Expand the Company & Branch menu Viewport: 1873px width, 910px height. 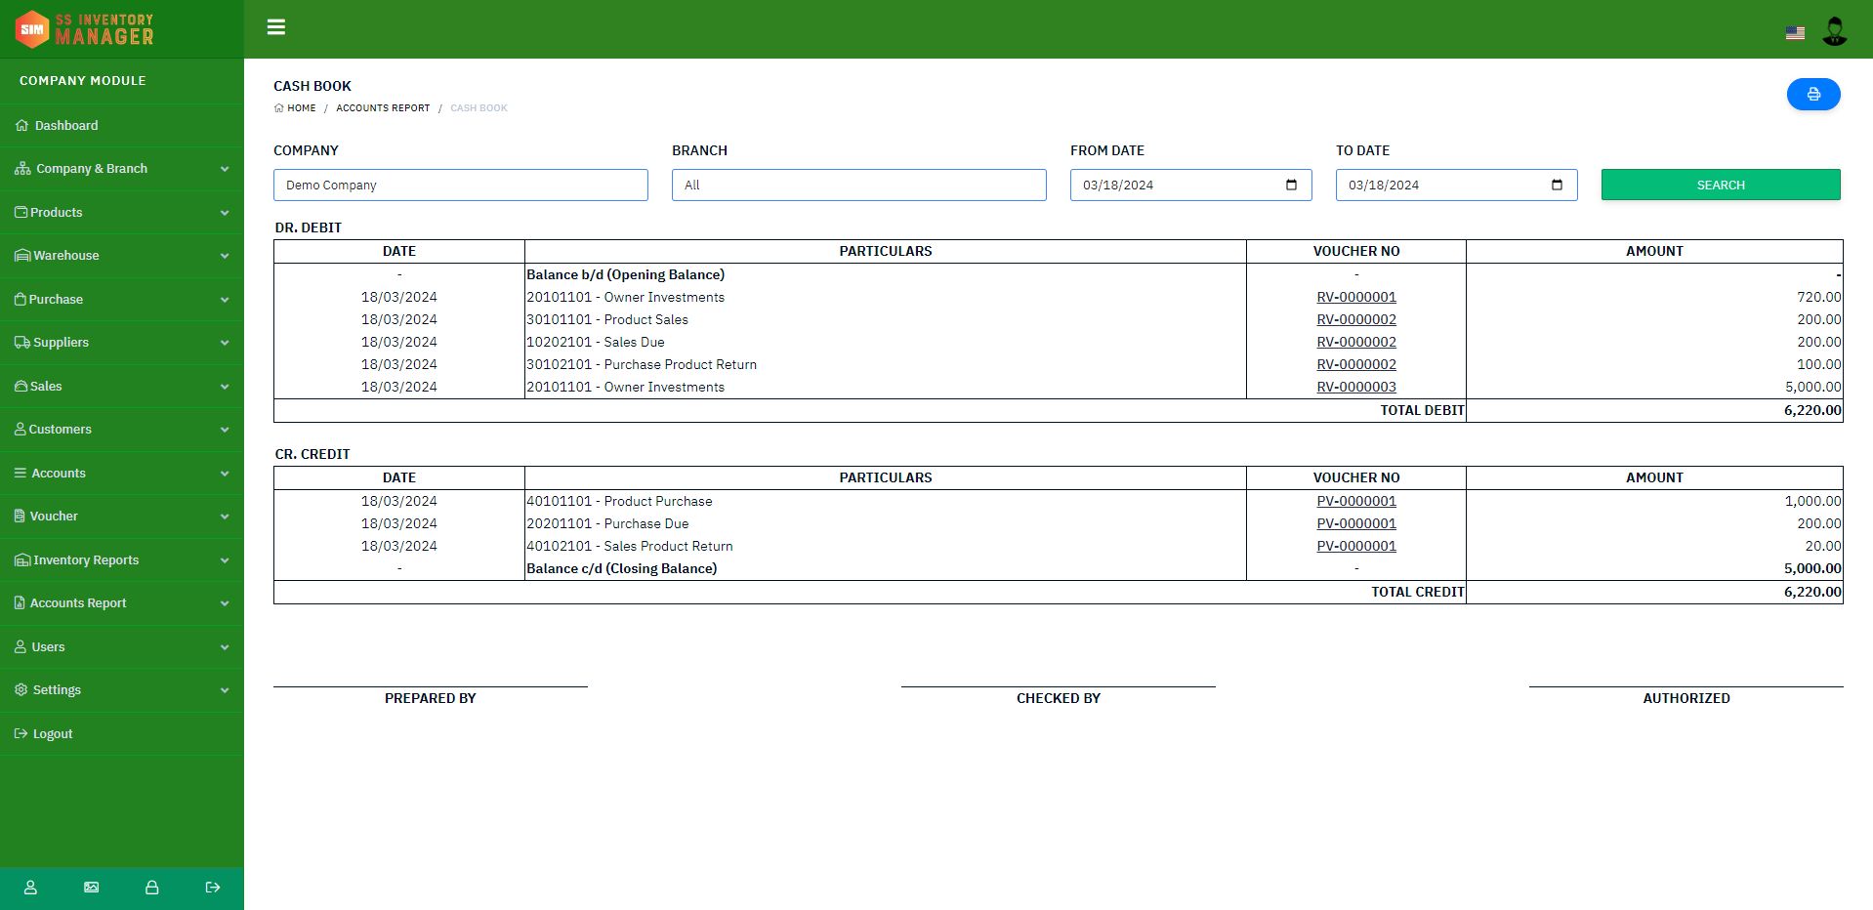coord(122,169)
